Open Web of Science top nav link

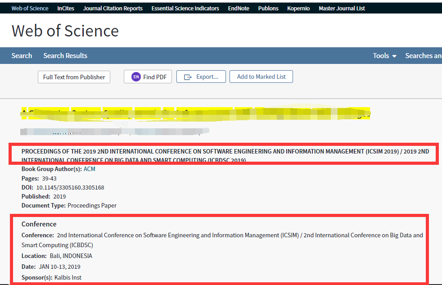click(x=30, y=9)
